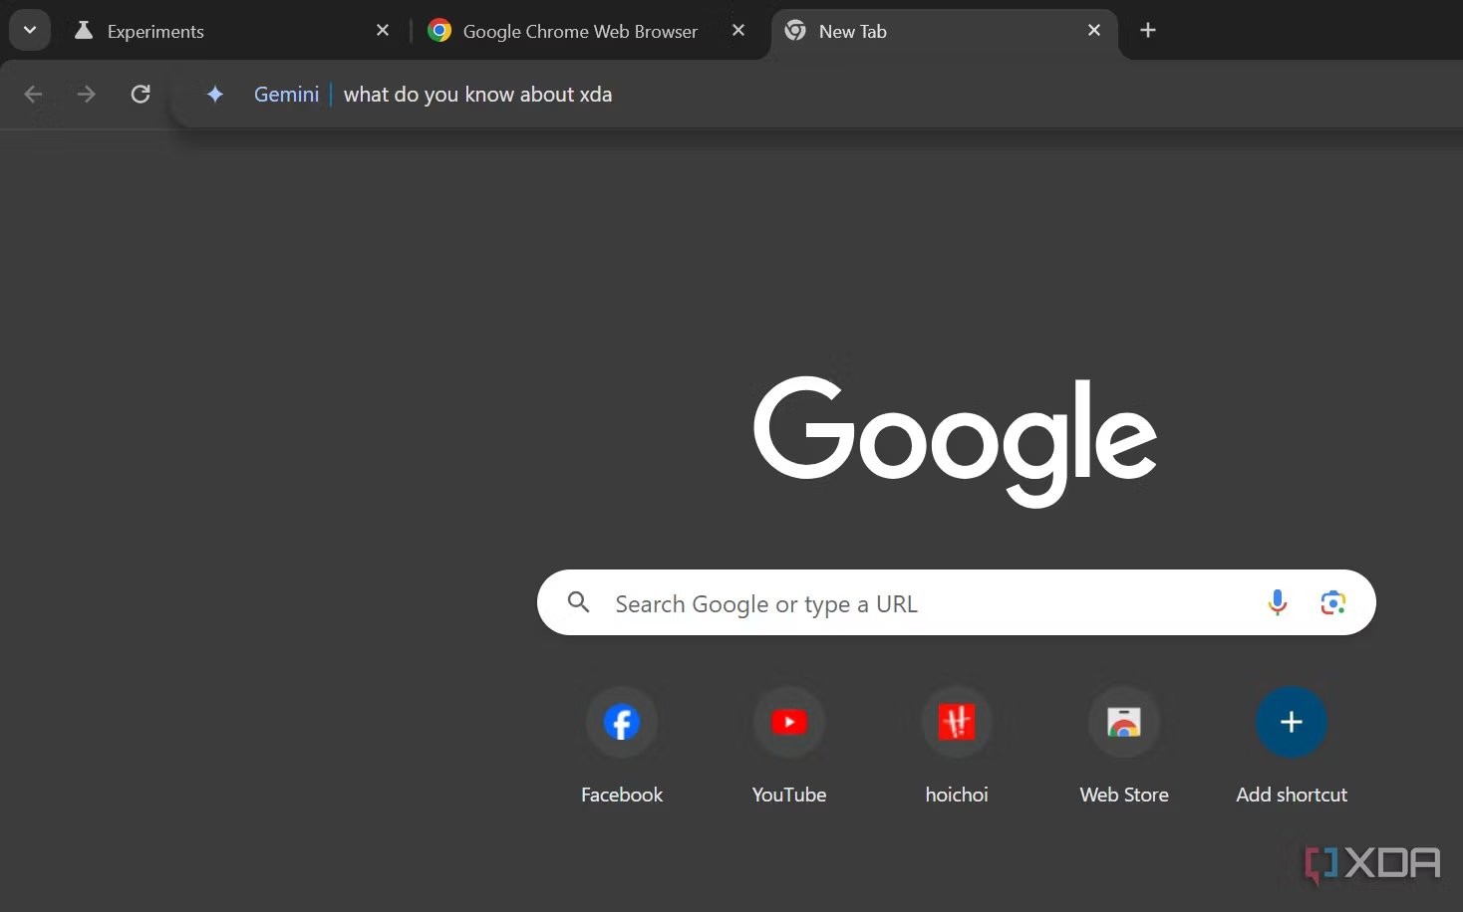Go back with the back arrow
The height and width of the screenshot is (912, 1463).
pos(33,95)
